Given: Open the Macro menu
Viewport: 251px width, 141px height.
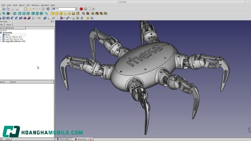Looking at the screenshot, I should (x=22, y=5).
